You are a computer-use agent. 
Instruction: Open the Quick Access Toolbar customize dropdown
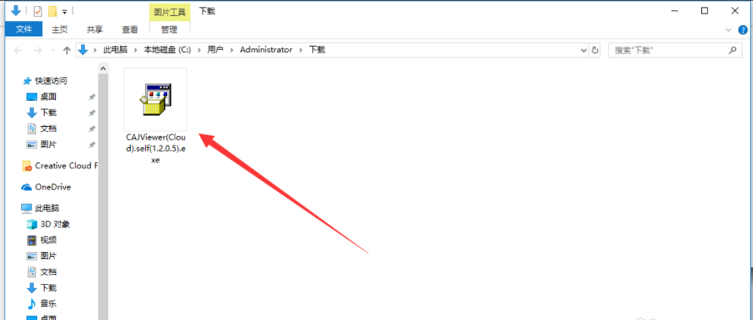point(64,11)
